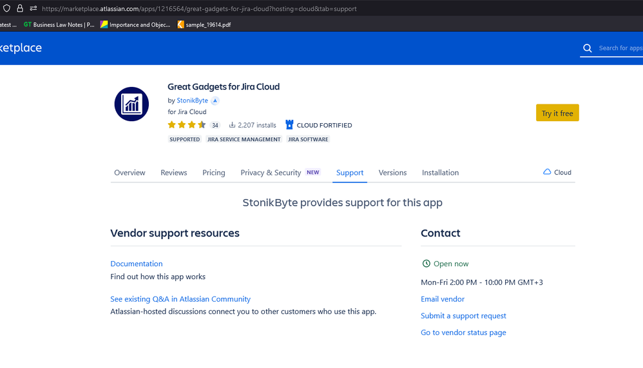Click the JIRA SOFTWARE tag

pyautogui.click(x=308, y=139)
